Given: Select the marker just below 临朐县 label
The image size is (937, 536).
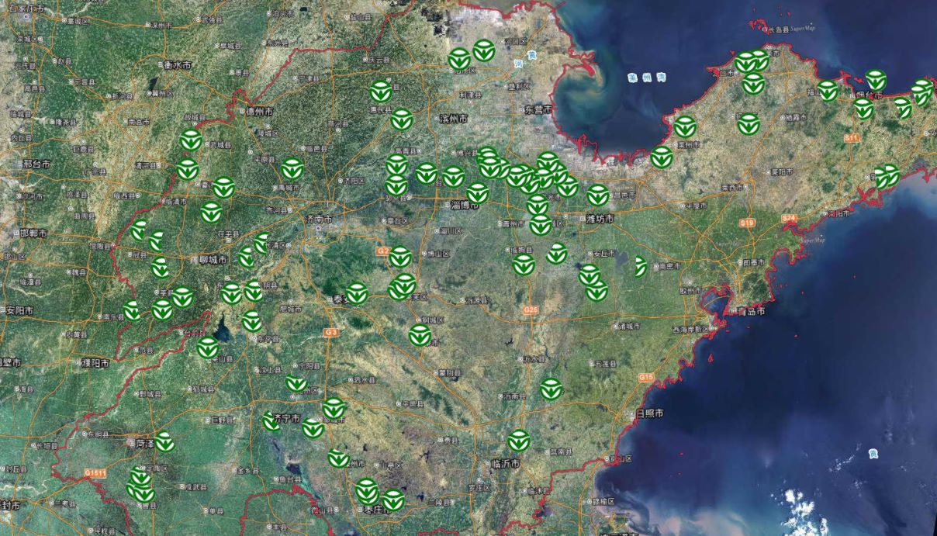Looking at the screenshot, I should point(524,265).
